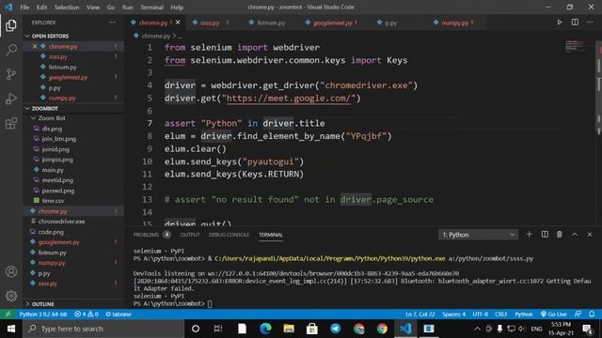
Task: Open the Manage gear icon
Action: click(11, 296)
